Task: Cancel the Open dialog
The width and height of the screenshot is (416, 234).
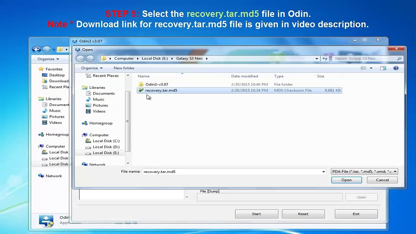Action: [382, 180]
